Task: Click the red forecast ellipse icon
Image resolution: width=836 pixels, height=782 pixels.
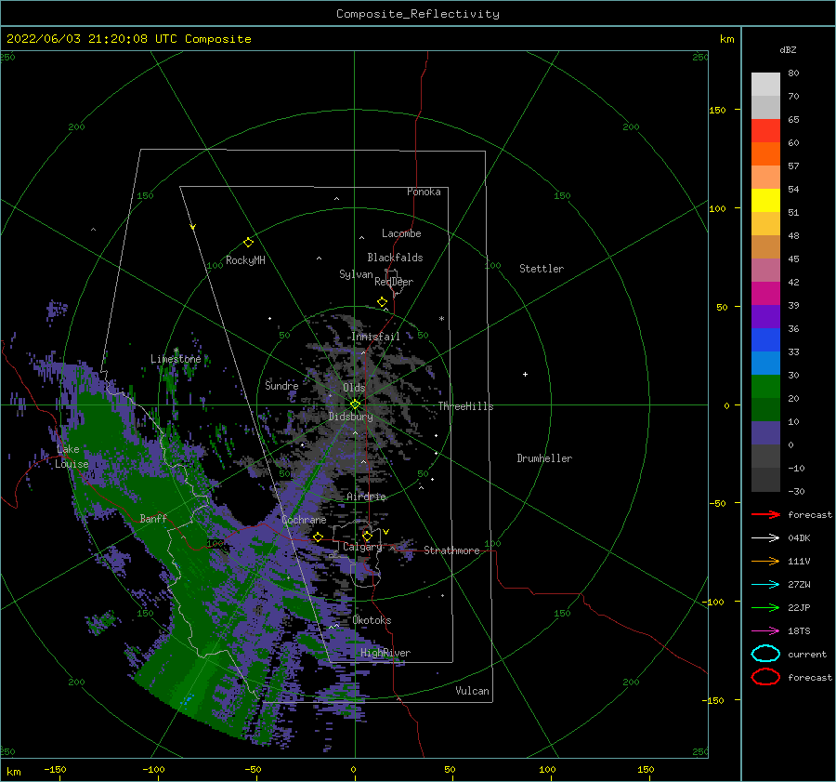Action: (x=765, y=677)
